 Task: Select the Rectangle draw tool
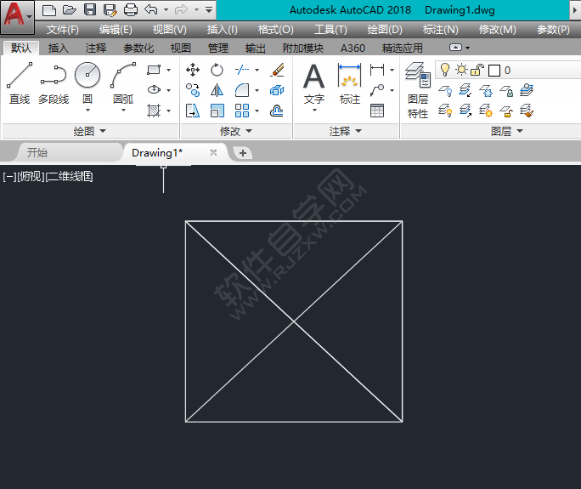(x=154, y=70)
